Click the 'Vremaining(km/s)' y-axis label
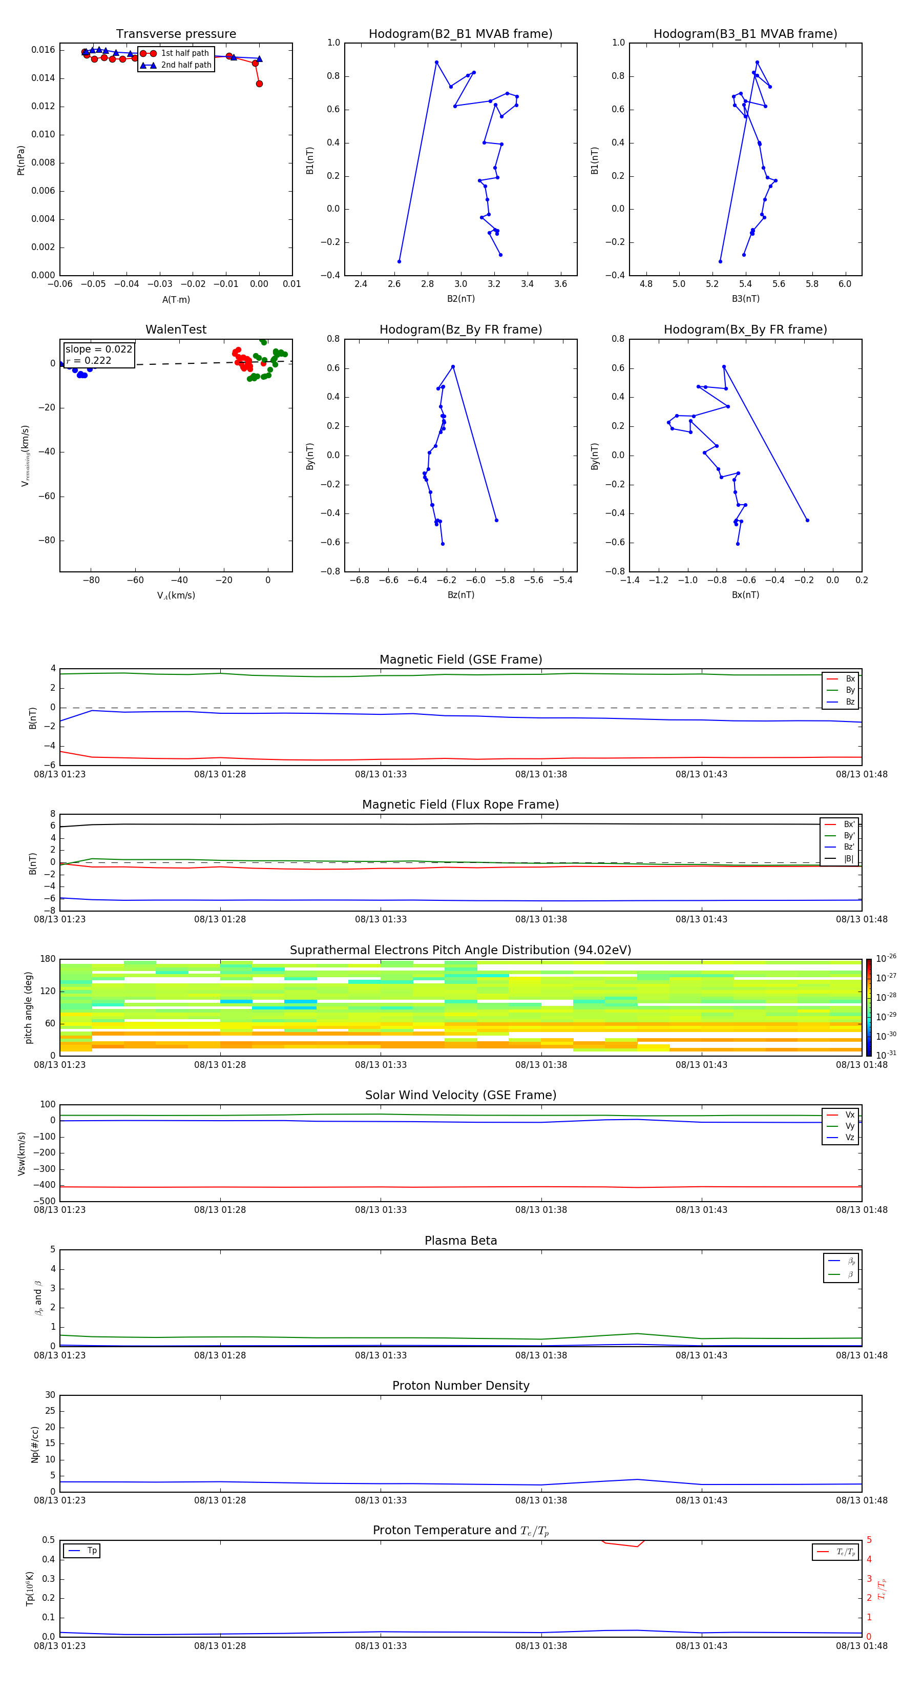The height and width of the screenshot is (1691, 922). [25, 456]
